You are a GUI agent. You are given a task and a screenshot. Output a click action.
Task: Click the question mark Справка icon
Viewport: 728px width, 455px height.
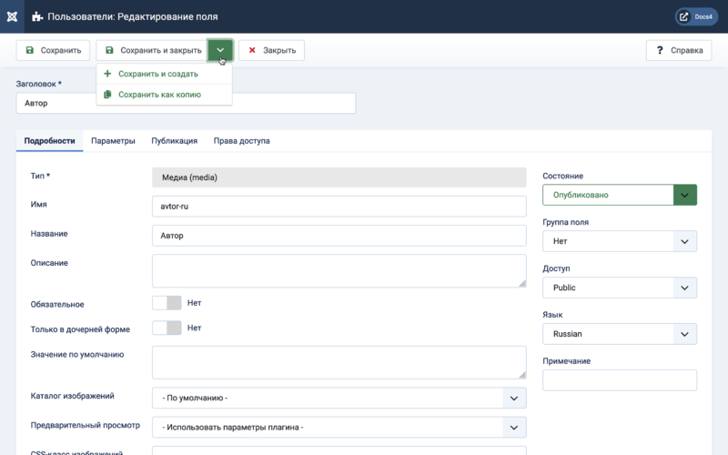[659, 50]
